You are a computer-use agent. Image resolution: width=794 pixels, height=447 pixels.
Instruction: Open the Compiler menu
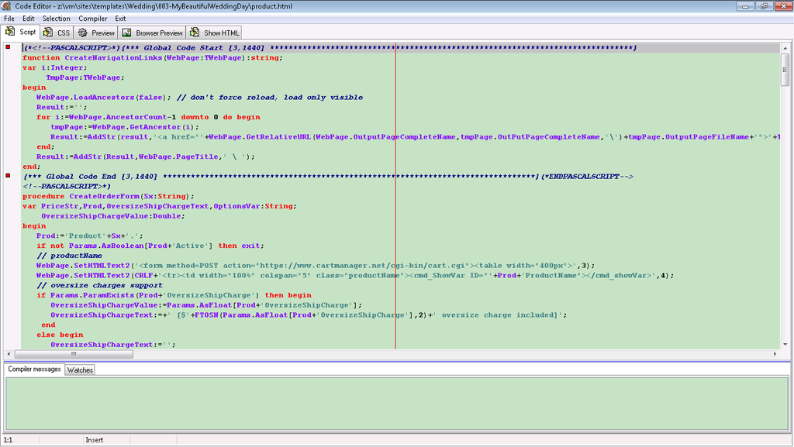(93, 18)
